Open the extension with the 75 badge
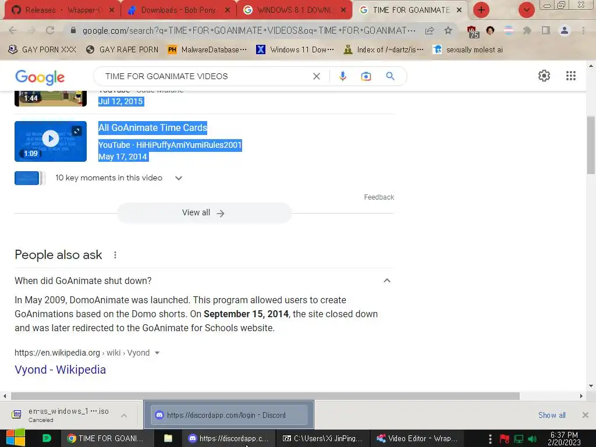Viewport: 596px width, 447px height. pos(473,31)
